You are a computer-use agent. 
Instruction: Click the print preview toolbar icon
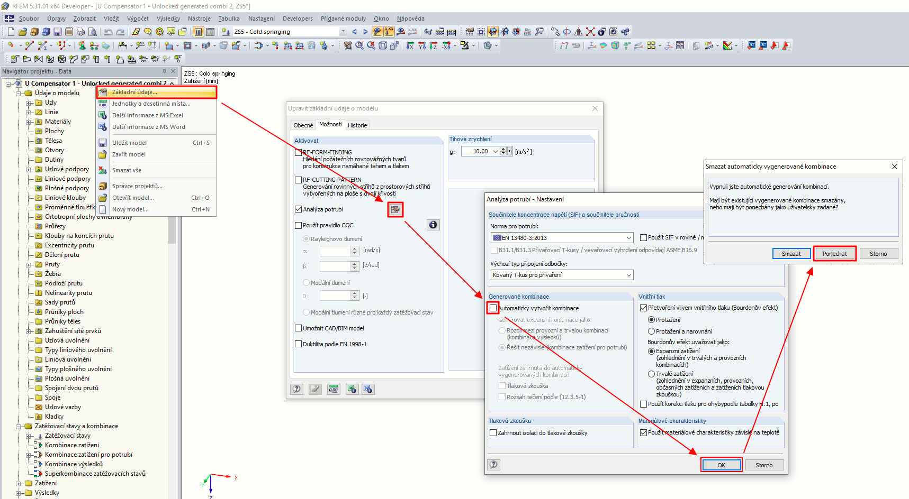[92, 32]
